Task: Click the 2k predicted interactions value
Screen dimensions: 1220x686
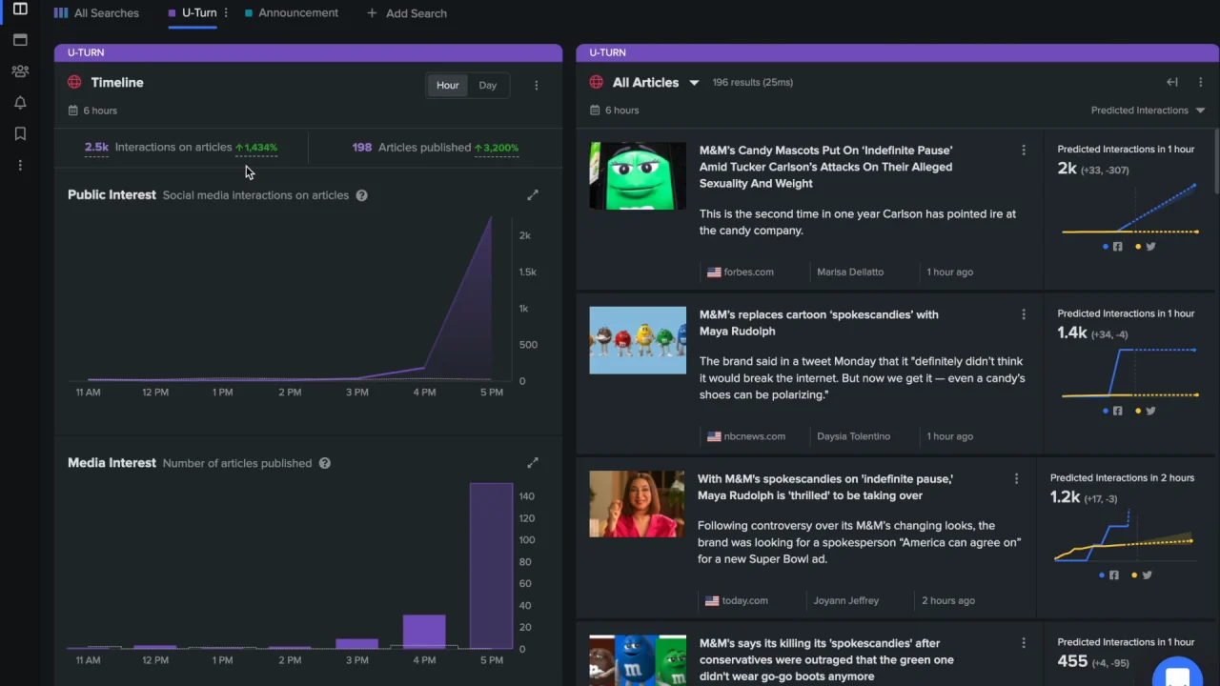Action: click(1067, 169)
